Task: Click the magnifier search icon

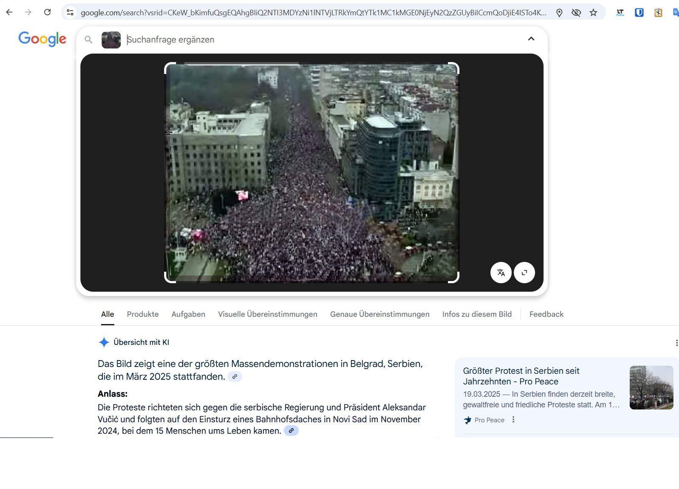Action: point(88,40)
